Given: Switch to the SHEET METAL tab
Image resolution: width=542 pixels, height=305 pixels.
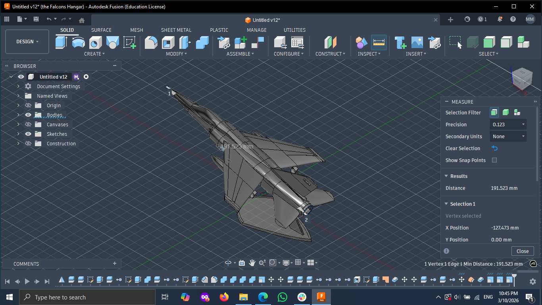Looking at the screenshot, I should (x=176, y=30).
